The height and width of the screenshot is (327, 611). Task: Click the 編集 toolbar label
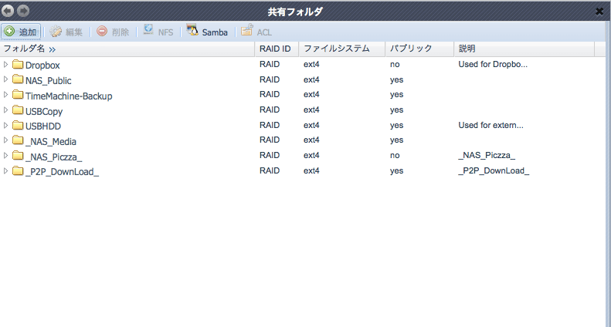tap(74, 32)
